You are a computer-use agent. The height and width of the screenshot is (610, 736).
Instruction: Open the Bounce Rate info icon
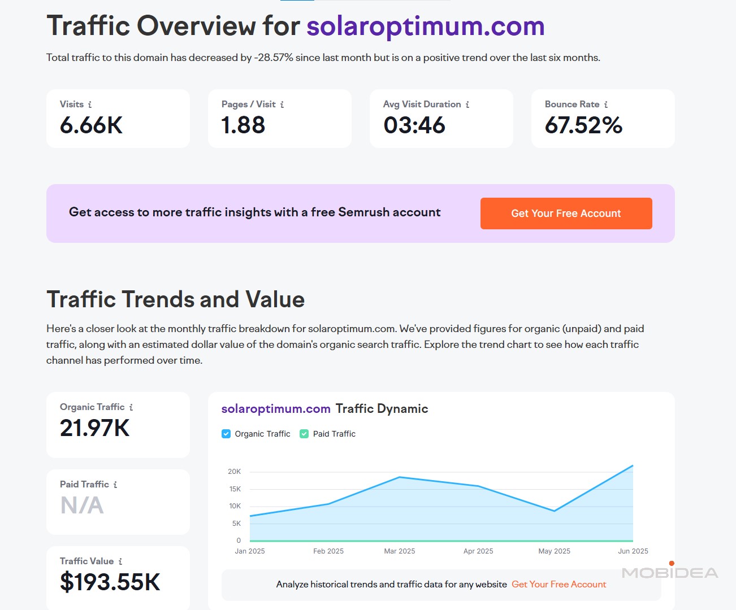click(x=606, y=104)
